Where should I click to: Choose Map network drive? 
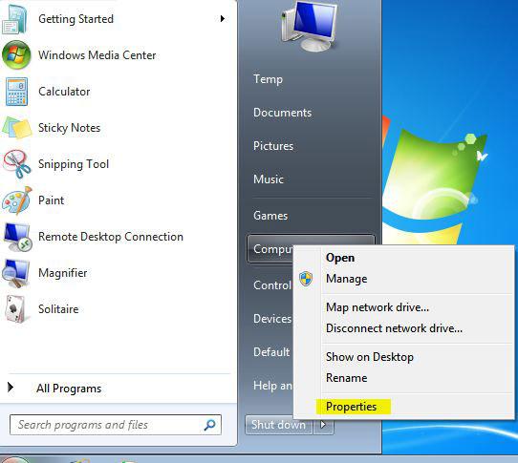pyautogui.click(x=378, y=307)
